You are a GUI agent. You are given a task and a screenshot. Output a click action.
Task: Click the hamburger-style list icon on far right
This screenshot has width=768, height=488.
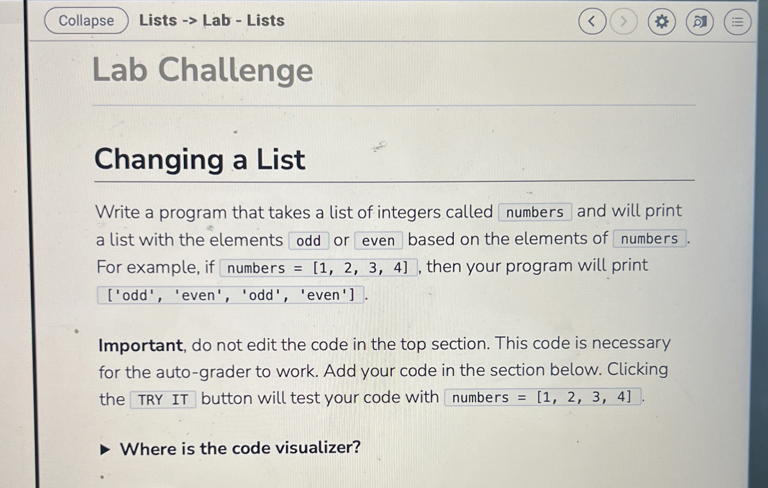736,22
